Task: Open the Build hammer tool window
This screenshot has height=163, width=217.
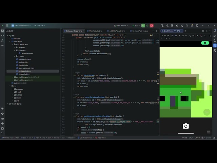Action: pyautogui.click(x=2, y=109)
